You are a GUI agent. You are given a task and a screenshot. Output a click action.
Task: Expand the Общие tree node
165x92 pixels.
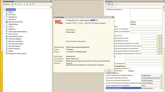(x=4, y=12)
